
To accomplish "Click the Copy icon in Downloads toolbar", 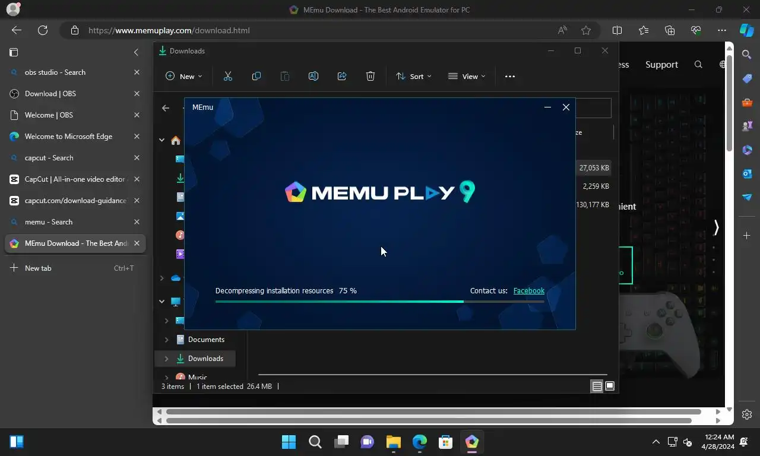I will tap(256, 76).
